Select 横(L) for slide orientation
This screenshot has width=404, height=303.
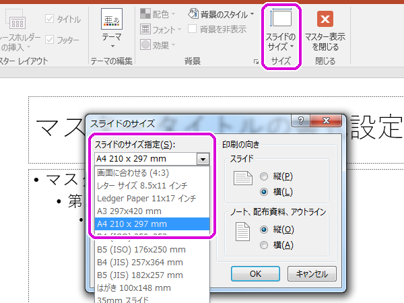pyautogui.click(x=263, y=192)
